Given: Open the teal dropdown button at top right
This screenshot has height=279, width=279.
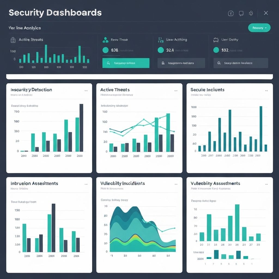Looking at the screenshot, I should [259, 28].
